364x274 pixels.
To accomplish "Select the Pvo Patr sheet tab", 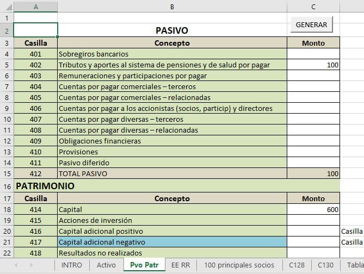I will click(x=144, y=265).
